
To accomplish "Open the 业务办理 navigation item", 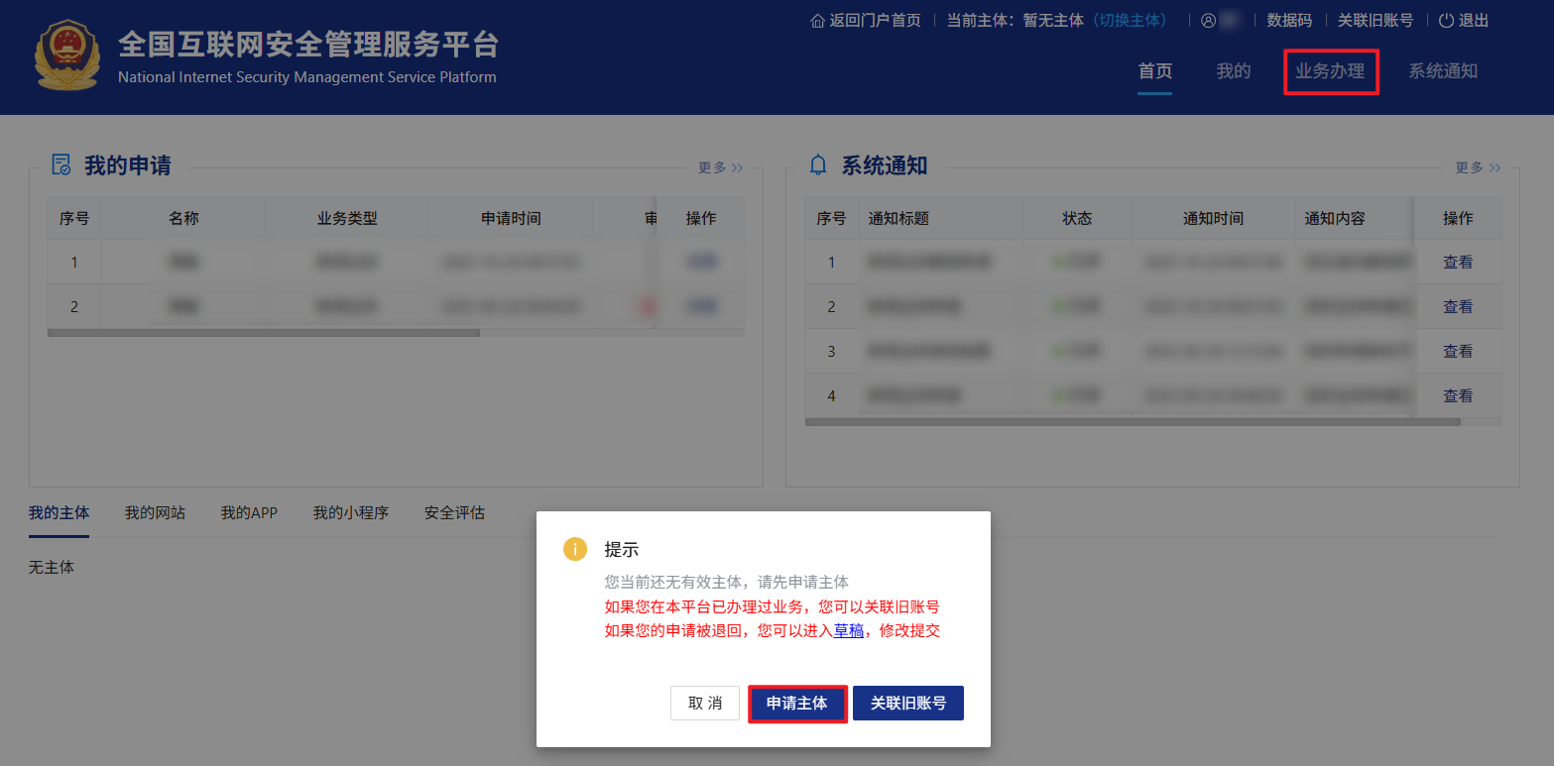I will click(x=1331, y=71).
